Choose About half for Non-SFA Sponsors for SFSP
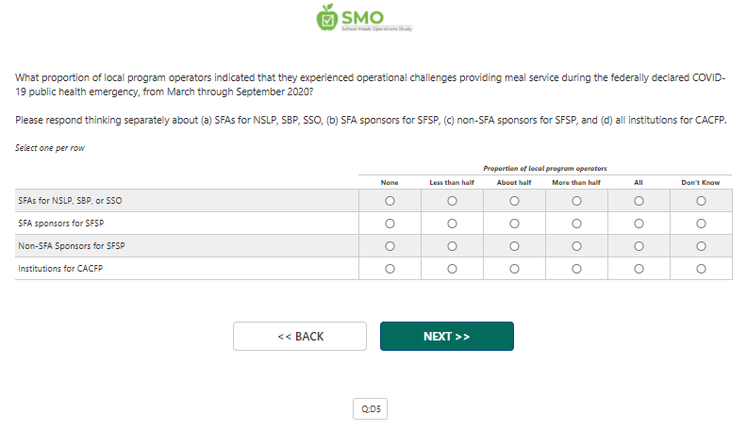 (x=514, y=246)
